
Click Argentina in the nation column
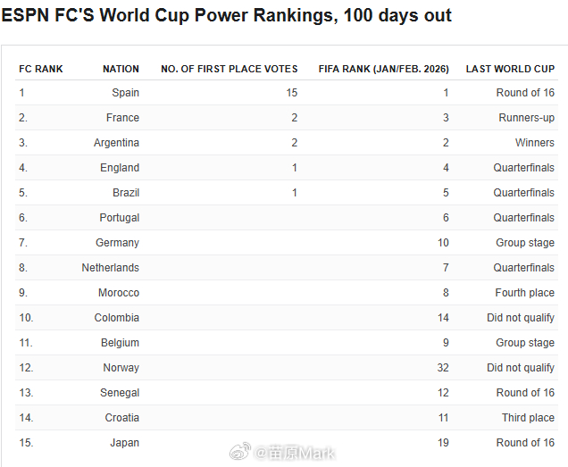coord(116,143)
